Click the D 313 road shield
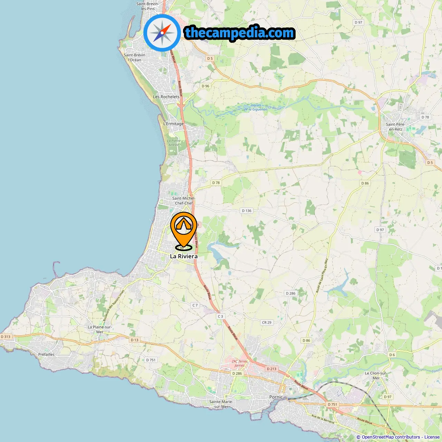 (x=6, y=337)
